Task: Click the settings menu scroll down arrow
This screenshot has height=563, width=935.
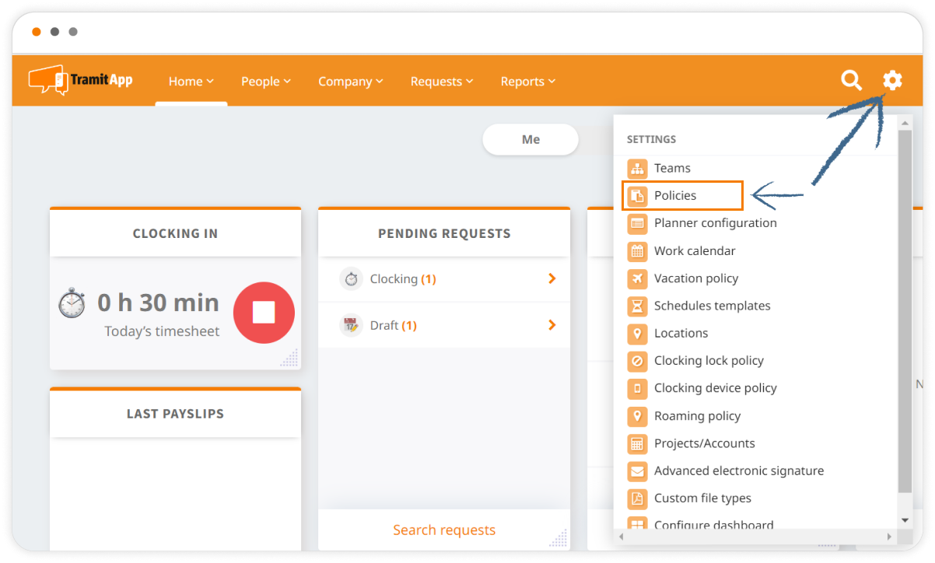Action: (x=905, y=519)
